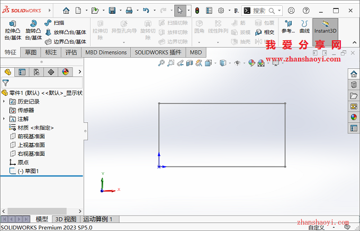Screen dimensions: 360x231
Task: Undo the last action
Action: [146, 11]
